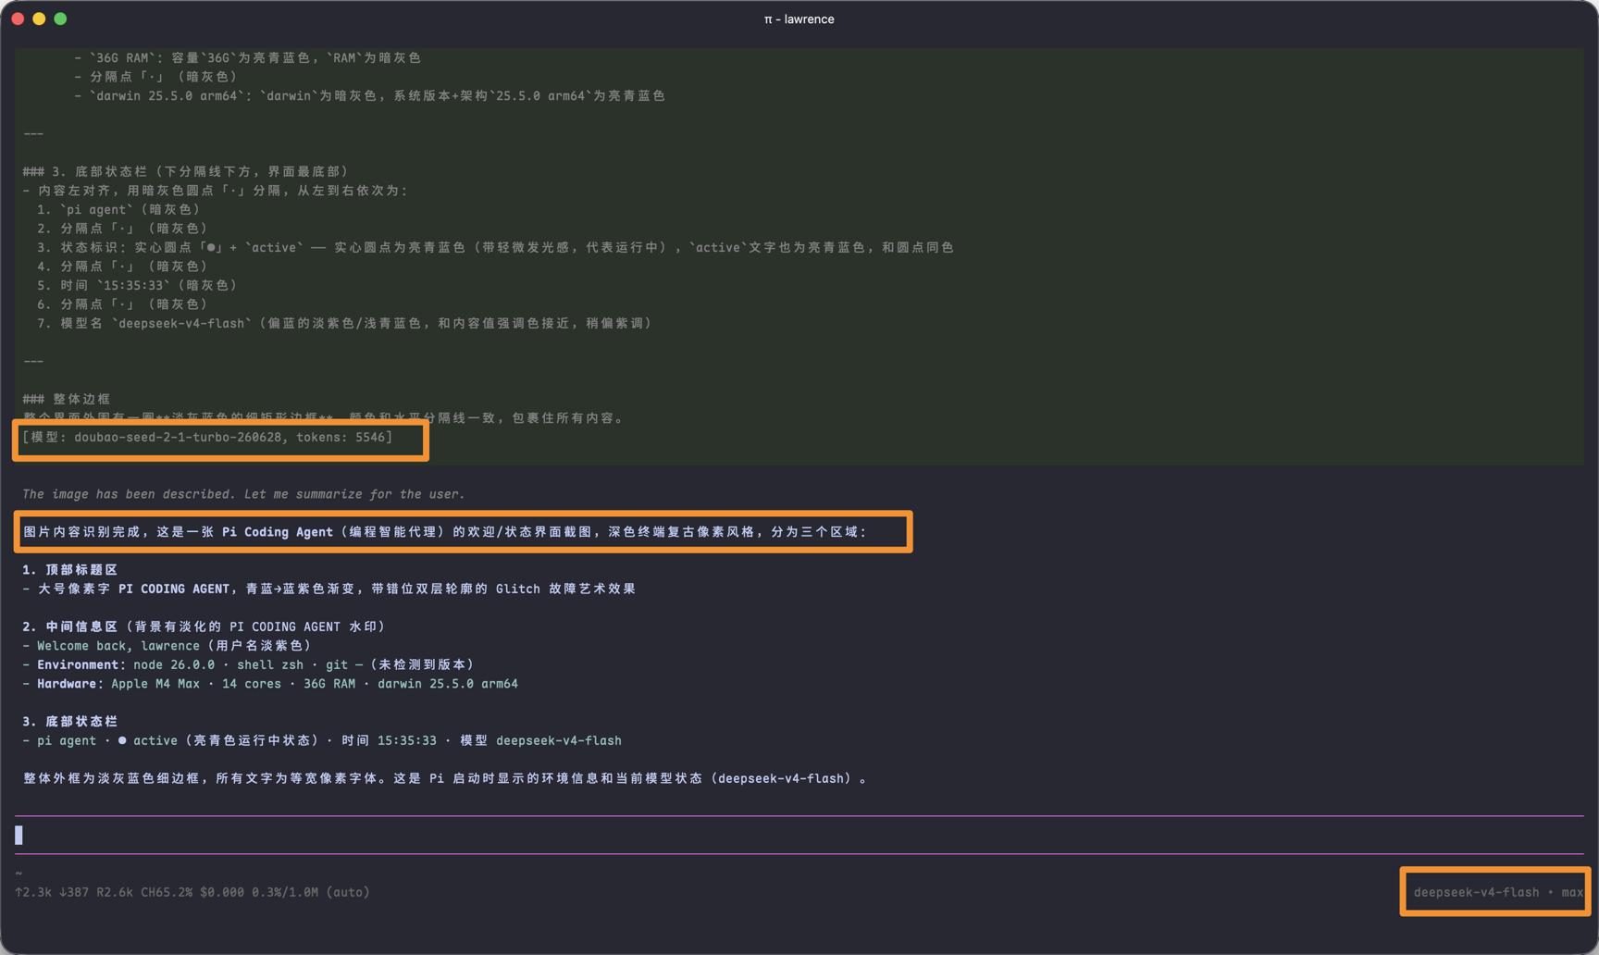Image resolution: width=1599 pixels, height=955 pixels.
Task: Click the 'Hardware: Apple M4 Max' line
Action: pos(270,684)
